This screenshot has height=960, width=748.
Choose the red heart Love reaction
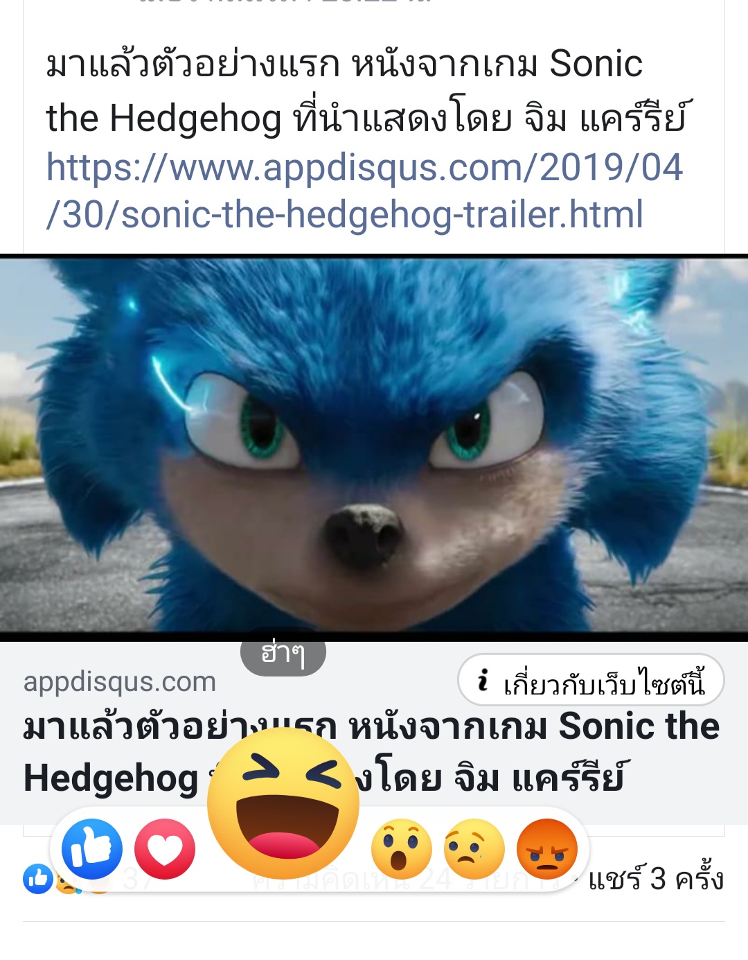click(x=165, y=849)
